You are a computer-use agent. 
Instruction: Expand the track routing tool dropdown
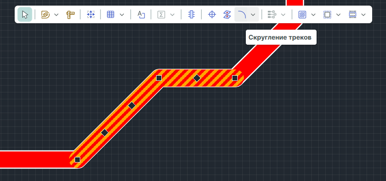(56, 15)
